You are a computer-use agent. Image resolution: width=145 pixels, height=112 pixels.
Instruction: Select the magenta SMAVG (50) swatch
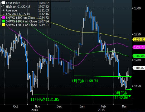(x=4, y=18)
